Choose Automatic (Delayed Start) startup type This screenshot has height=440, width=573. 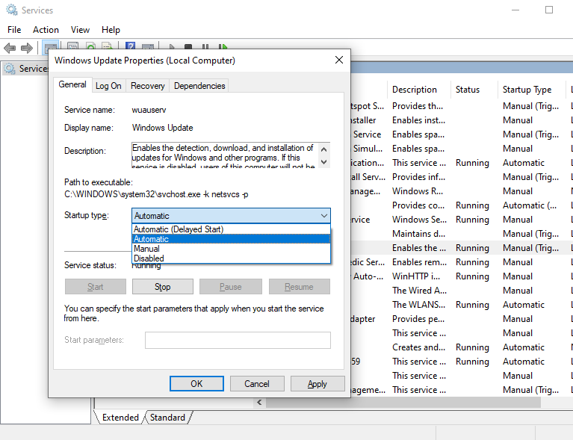pyautogui.click(x=231, y=229)
